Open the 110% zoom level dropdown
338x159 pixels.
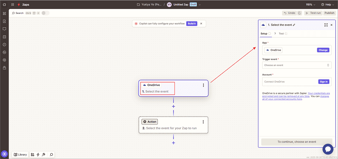311,4
